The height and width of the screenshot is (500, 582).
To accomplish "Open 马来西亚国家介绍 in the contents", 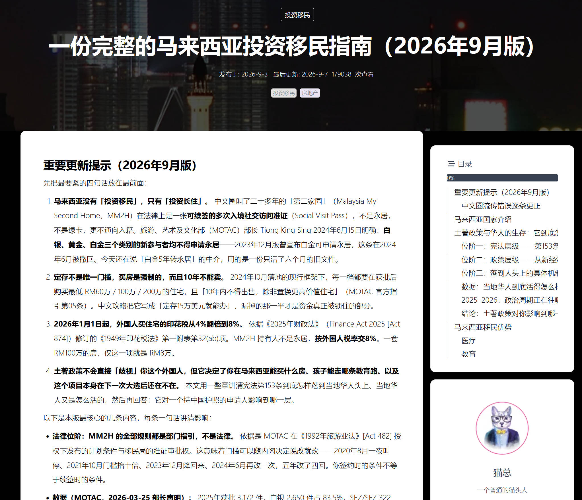I will (483, 219).
